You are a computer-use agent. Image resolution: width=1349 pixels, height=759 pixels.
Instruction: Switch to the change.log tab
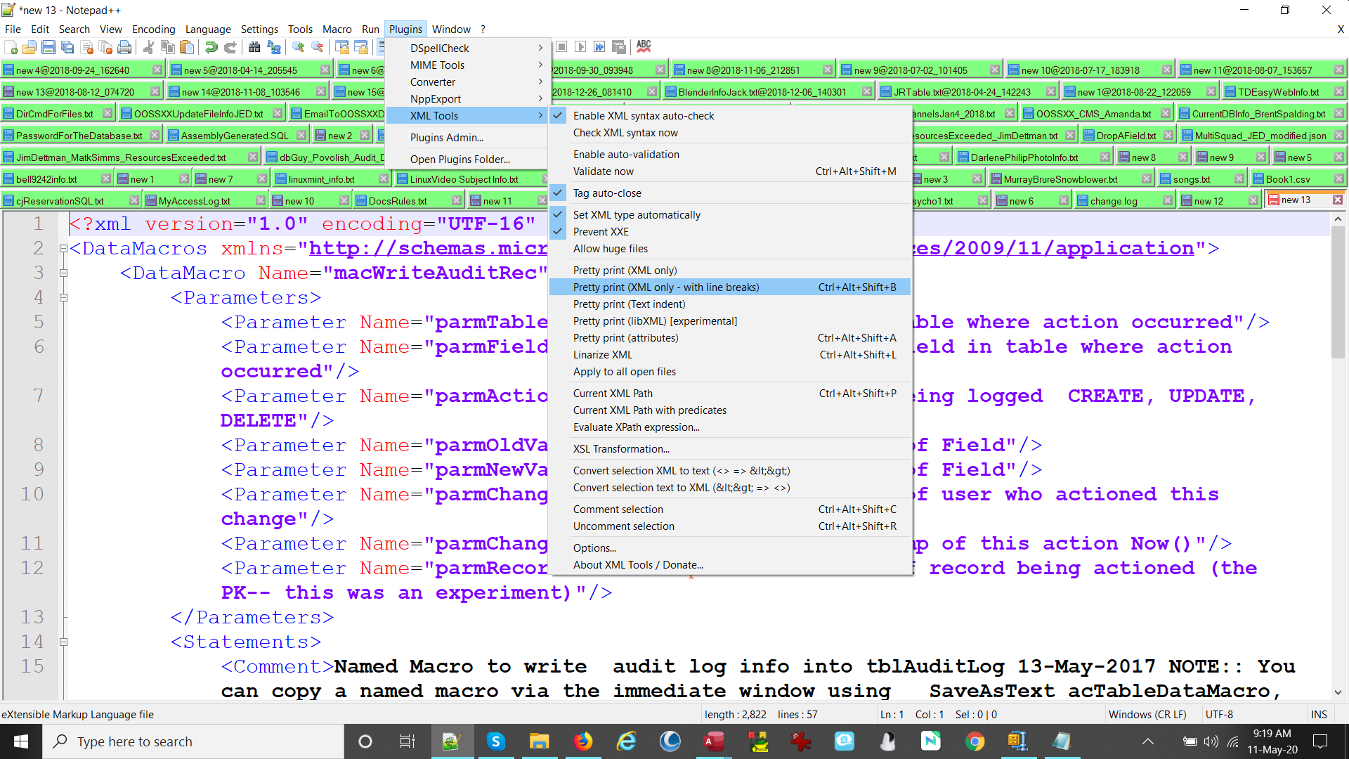1113,201
